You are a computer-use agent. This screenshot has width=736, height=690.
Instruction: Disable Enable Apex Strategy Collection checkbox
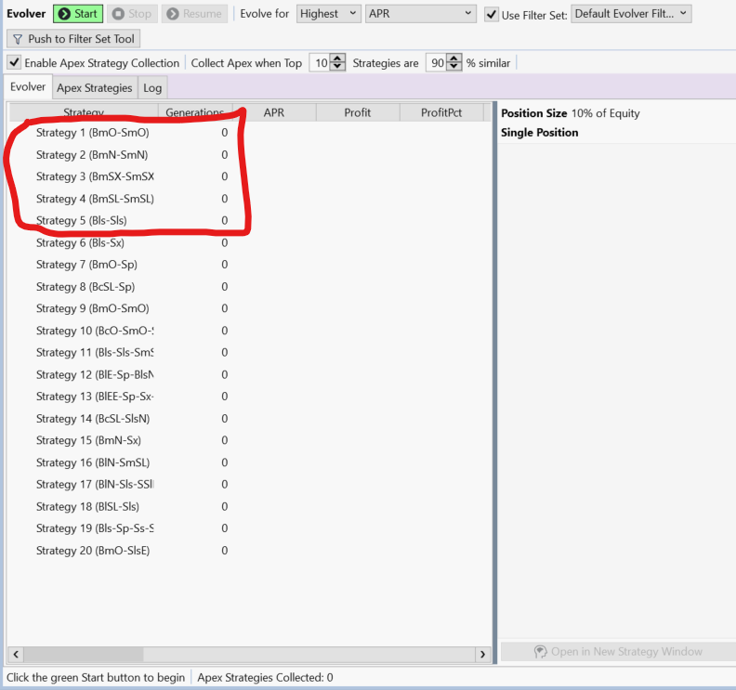[15, 63]
